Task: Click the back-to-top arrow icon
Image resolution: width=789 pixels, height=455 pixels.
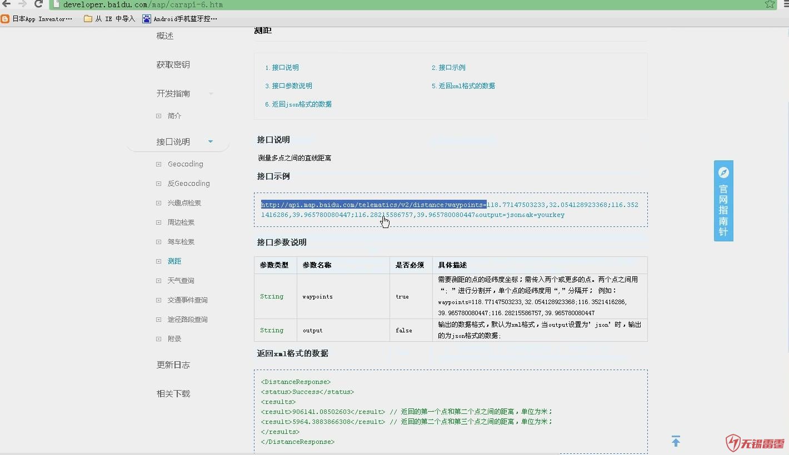Action: pyautogui.click(x=676, y=441)
